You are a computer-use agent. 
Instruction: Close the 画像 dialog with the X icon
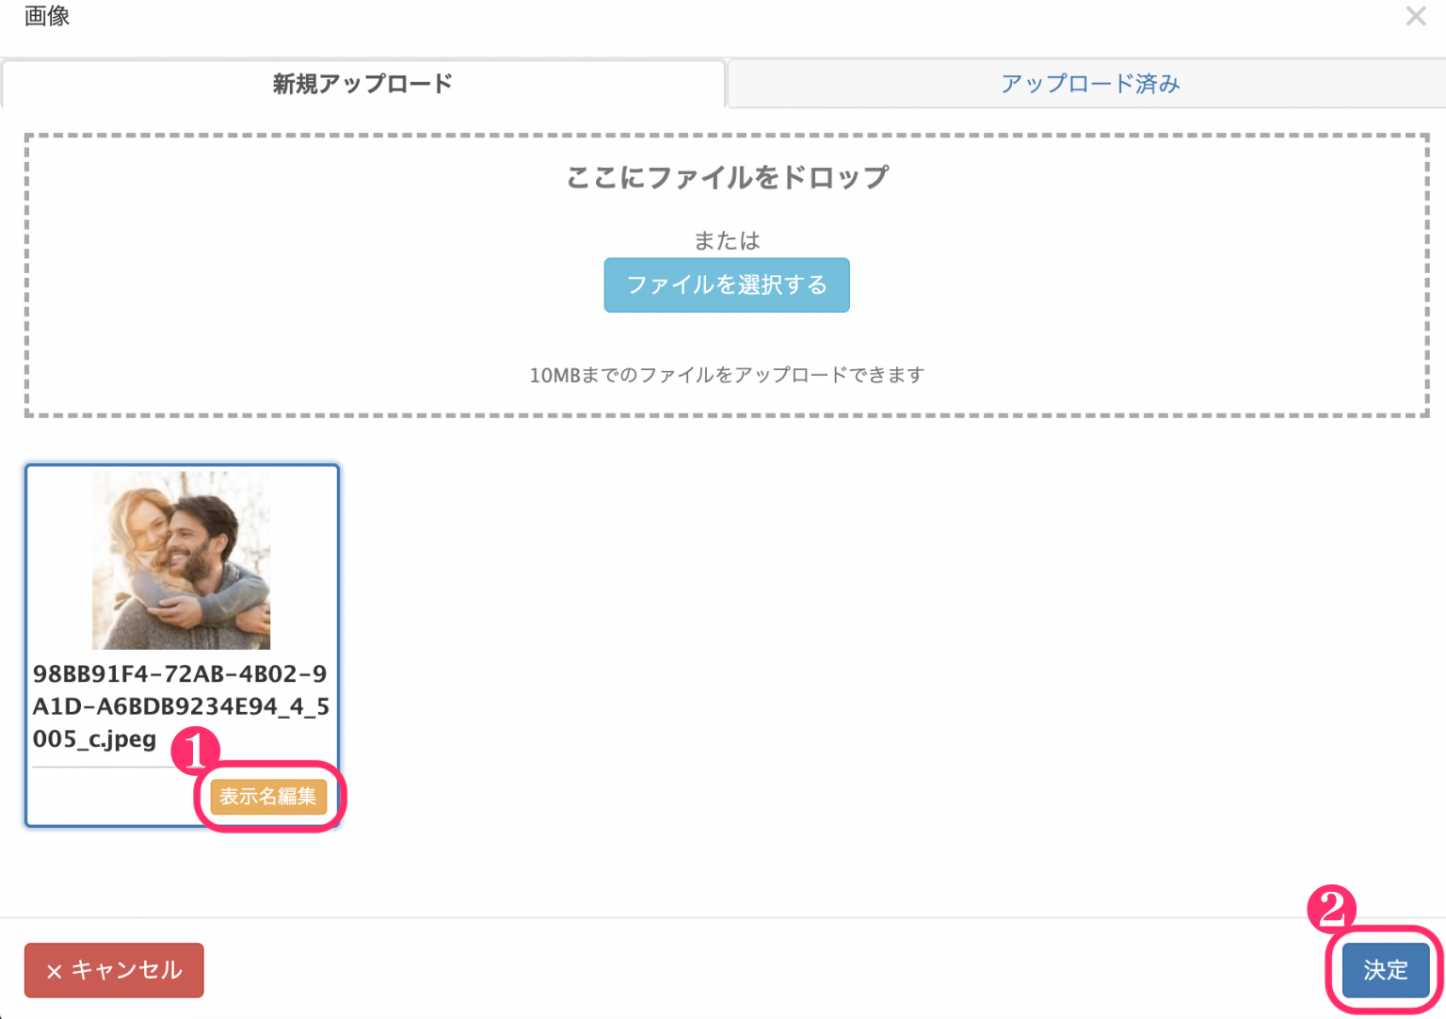pyautogui.click(x=1415, y=16)
